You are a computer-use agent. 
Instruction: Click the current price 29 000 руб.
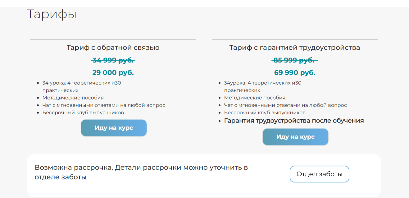[113, 73]
